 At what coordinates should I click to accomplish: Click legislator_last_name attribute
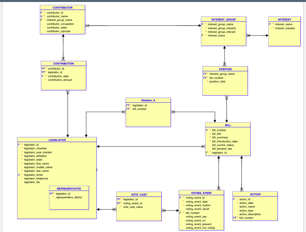coord(37,171)
